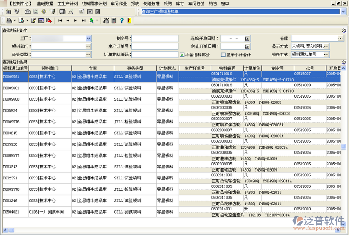The width and height of the screenshot is (349, 235).
Task: Open the 起始开单日期 calendar picker
Action: [247, 39]
